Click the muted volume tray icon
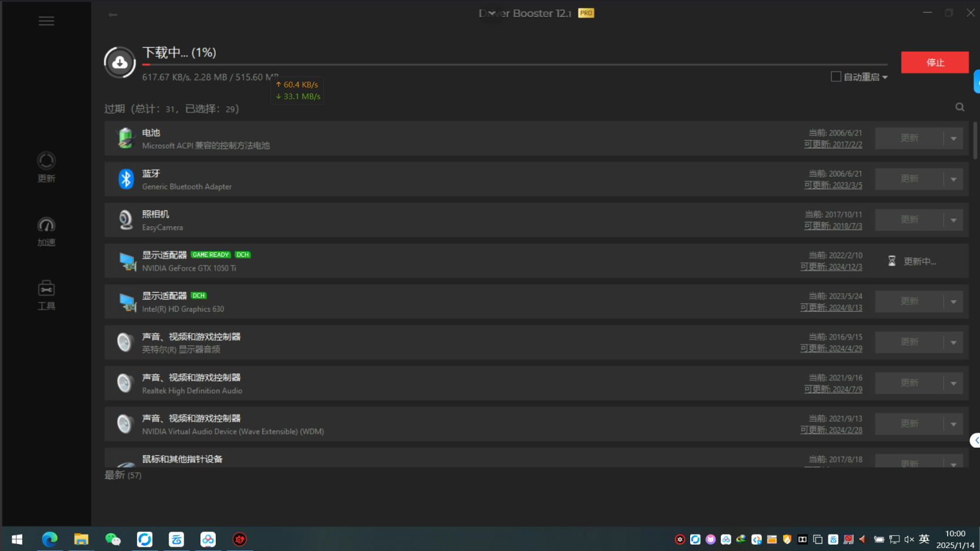This screenshot has height=551, width=980. point(909,539)
